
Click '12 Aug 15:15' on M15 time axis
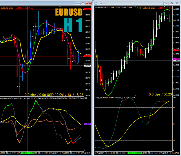[153, 153]
